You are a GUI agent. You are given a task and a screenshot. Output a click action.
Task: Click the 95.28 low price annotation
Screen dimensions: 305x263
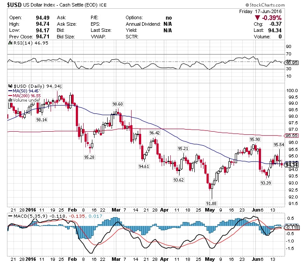click(x=89, y=157)
